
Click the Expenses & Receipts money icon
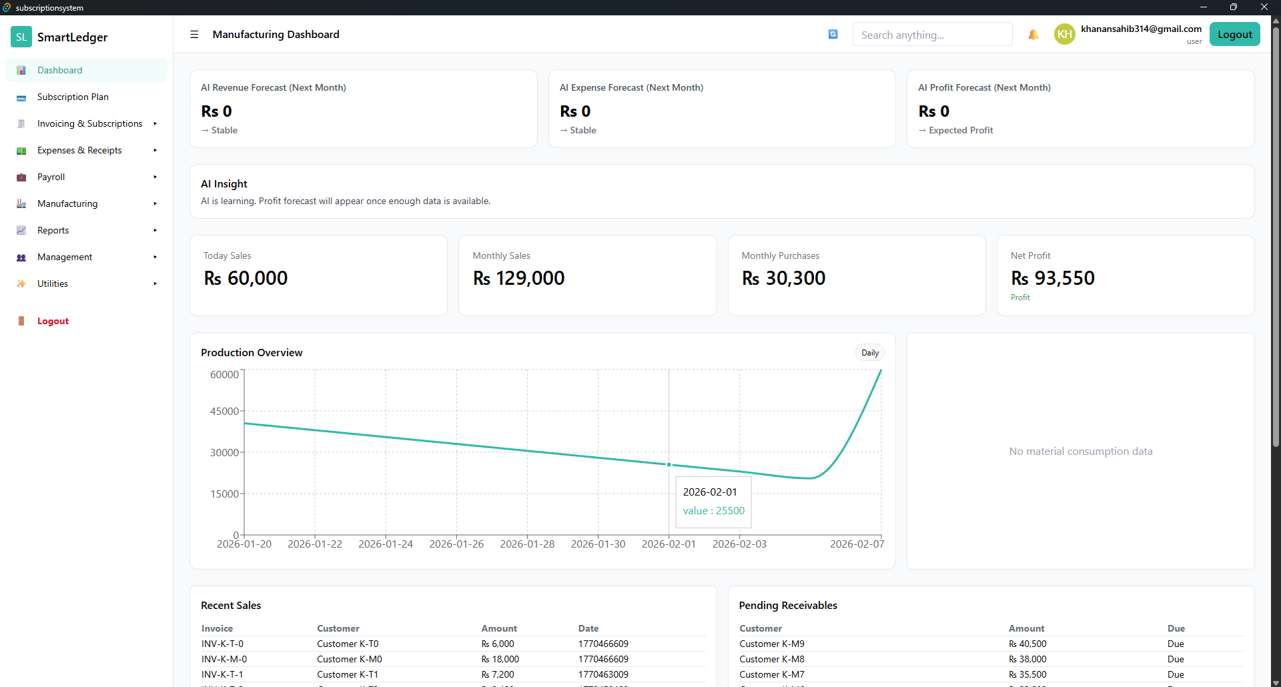click(21, 151)
